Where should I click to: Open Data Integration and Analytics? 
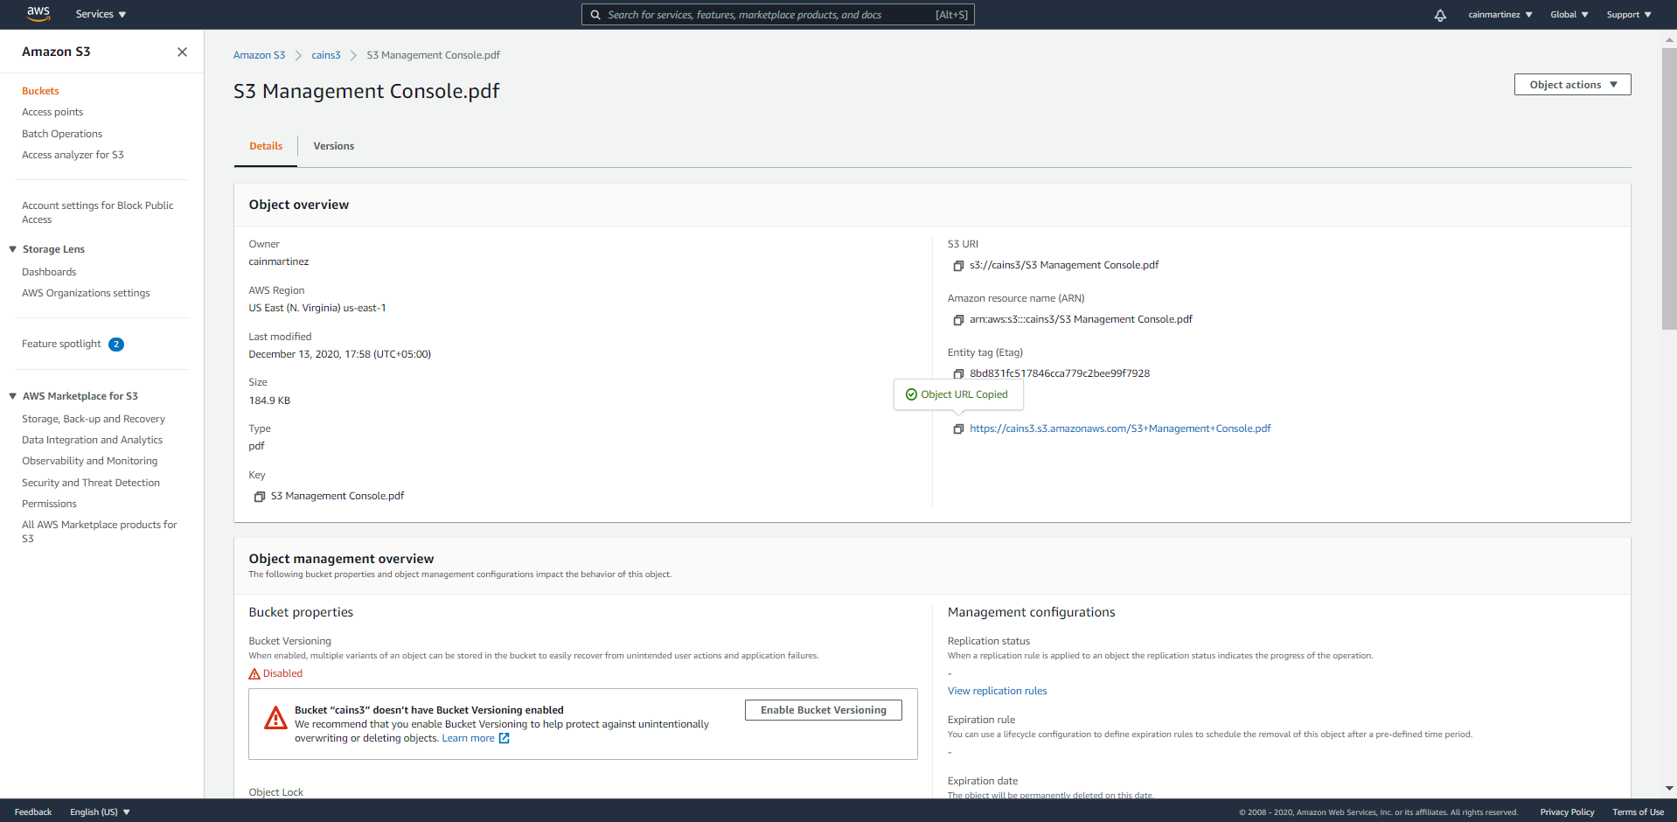(x=92, y=440)
